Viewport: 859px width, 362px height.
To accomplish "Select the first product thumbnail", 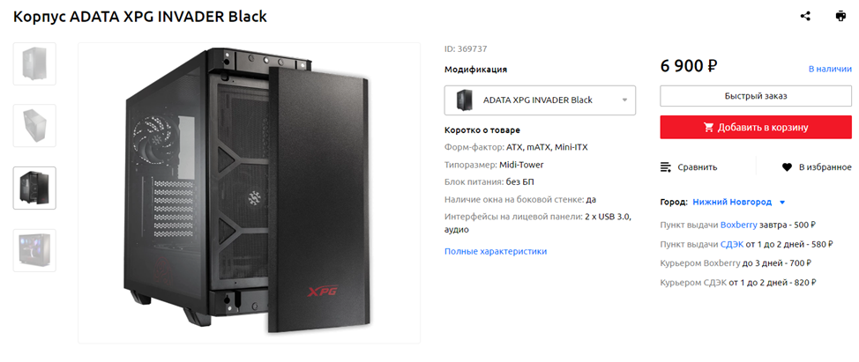I will click(x=34, y=64).
